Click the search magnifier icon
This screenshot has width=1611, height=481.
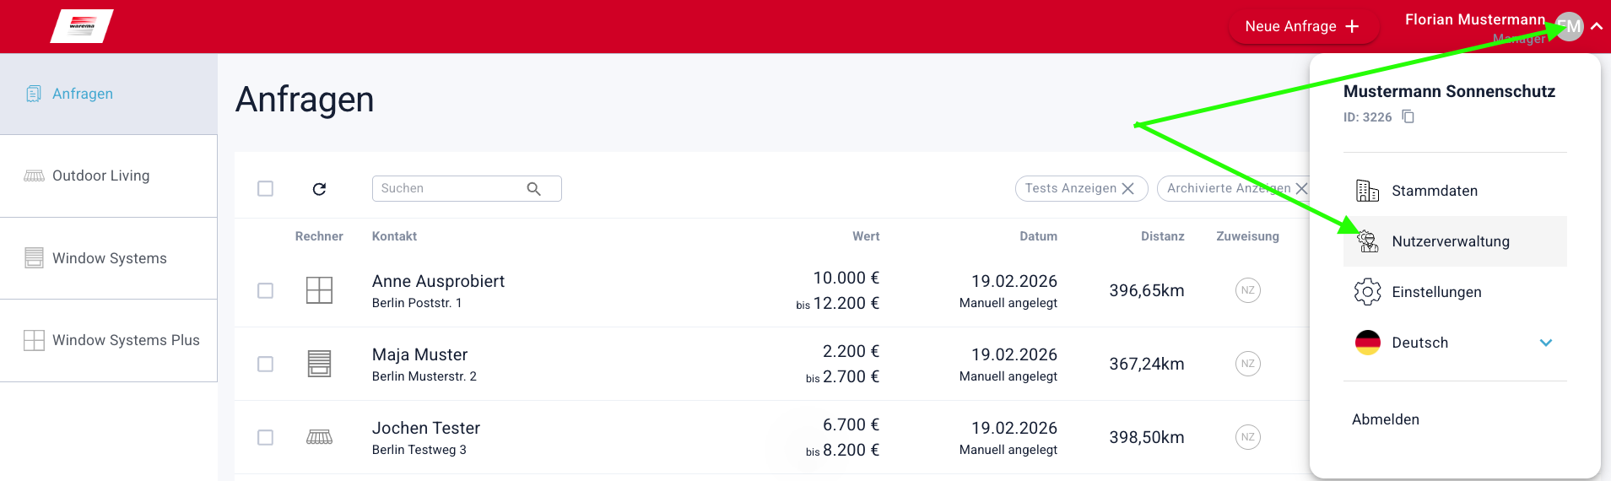coord(534,189)
